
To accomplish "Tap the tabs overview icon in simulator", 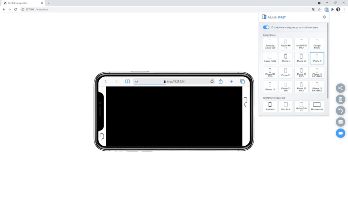I will [x=242, y=81].
